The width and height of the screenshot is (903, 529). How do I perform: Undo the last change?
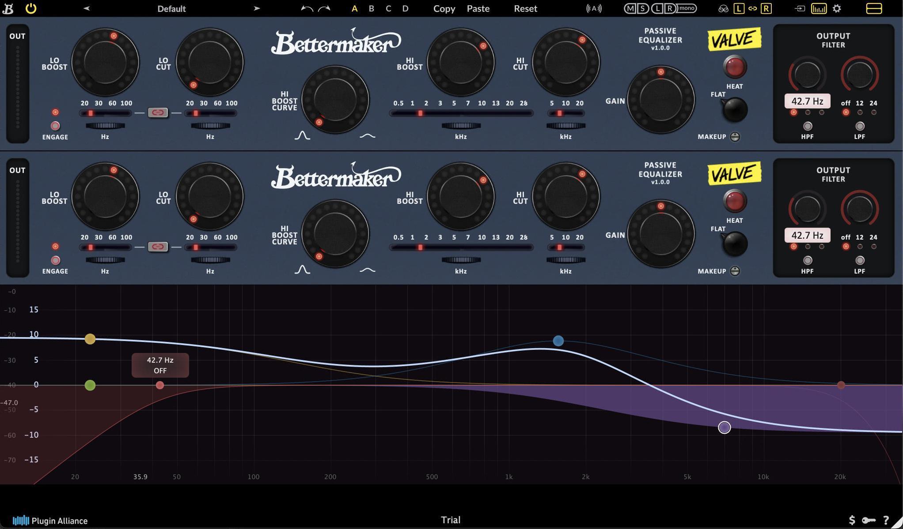(307, 8)
